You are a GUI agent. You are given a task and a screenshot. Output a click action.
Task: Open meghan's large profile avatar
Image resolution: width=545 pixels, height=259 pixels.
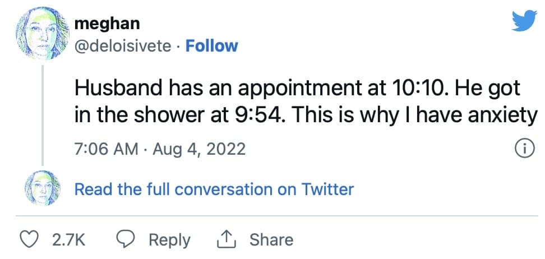(x=43, y=34)
